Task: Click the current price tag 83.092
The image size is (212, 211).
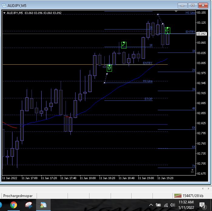Action: click(x=201, y=34)
